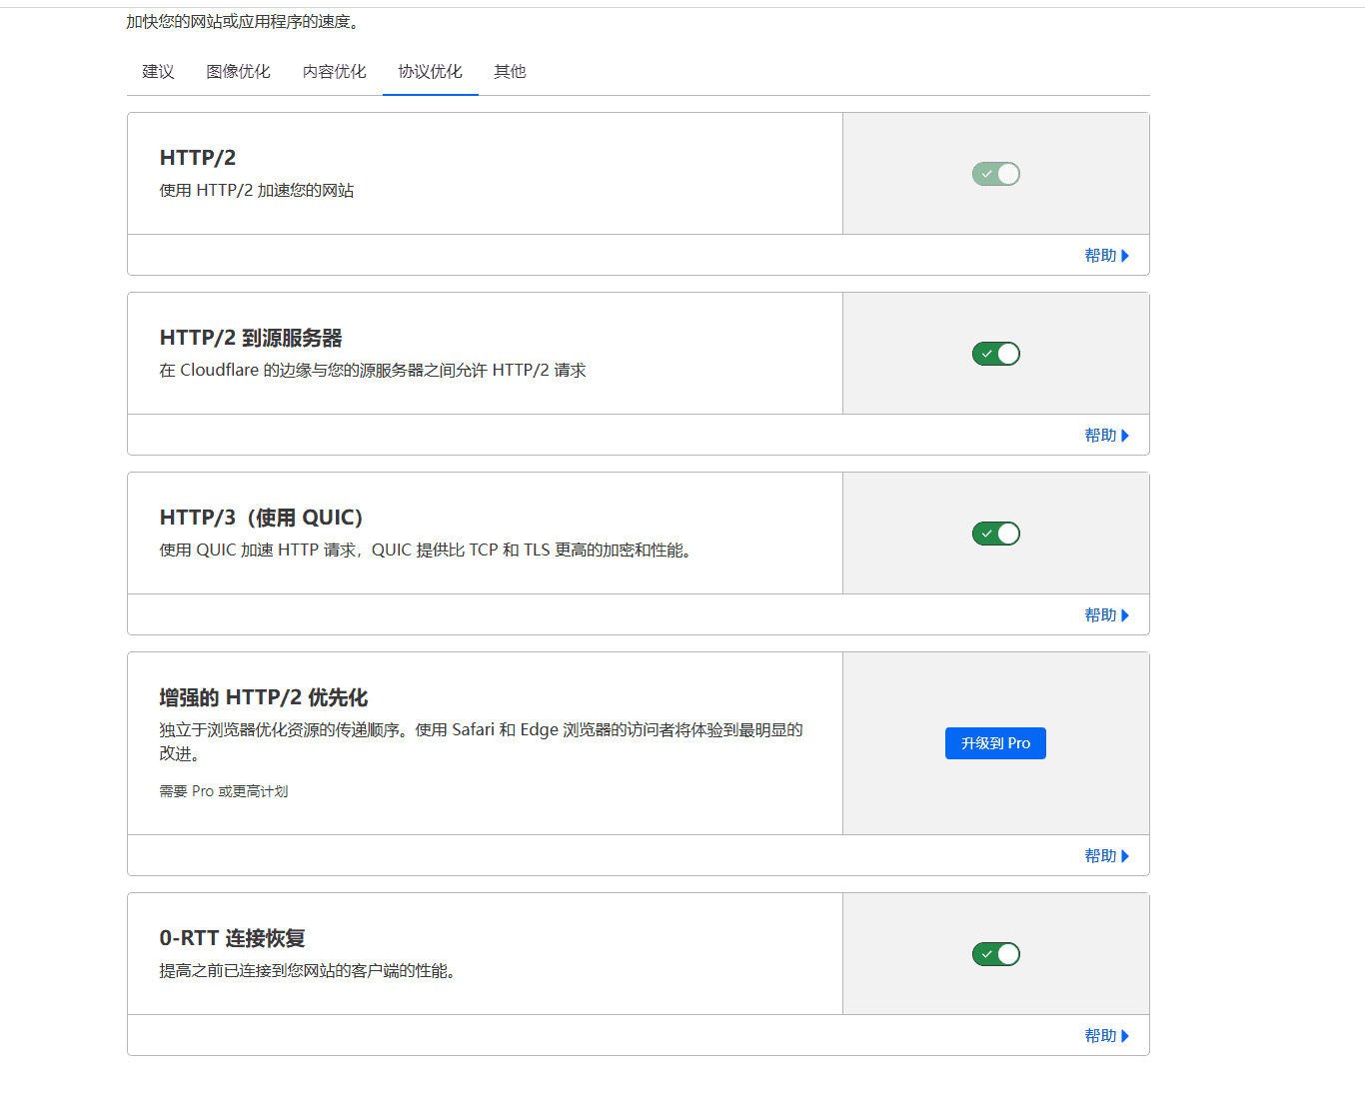
Task: Open the HTTP/2 帮助 link
Action: [1100, 255]
